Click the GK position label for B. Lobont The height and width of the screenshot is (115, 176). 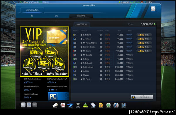(75, 35)
